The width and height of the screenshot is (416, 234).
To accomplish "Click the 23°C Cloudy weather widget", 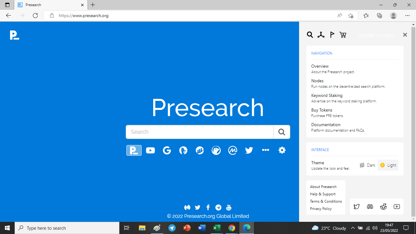I will tap(329, 228).
